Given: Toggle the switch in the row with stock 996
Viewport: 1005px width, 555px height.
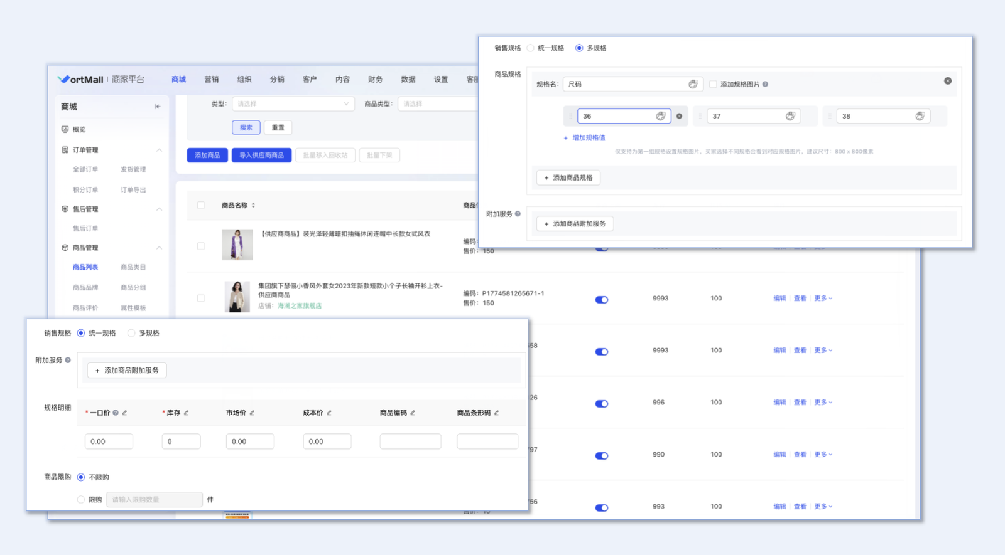Looking at the screenshot, I should point(602,404).
